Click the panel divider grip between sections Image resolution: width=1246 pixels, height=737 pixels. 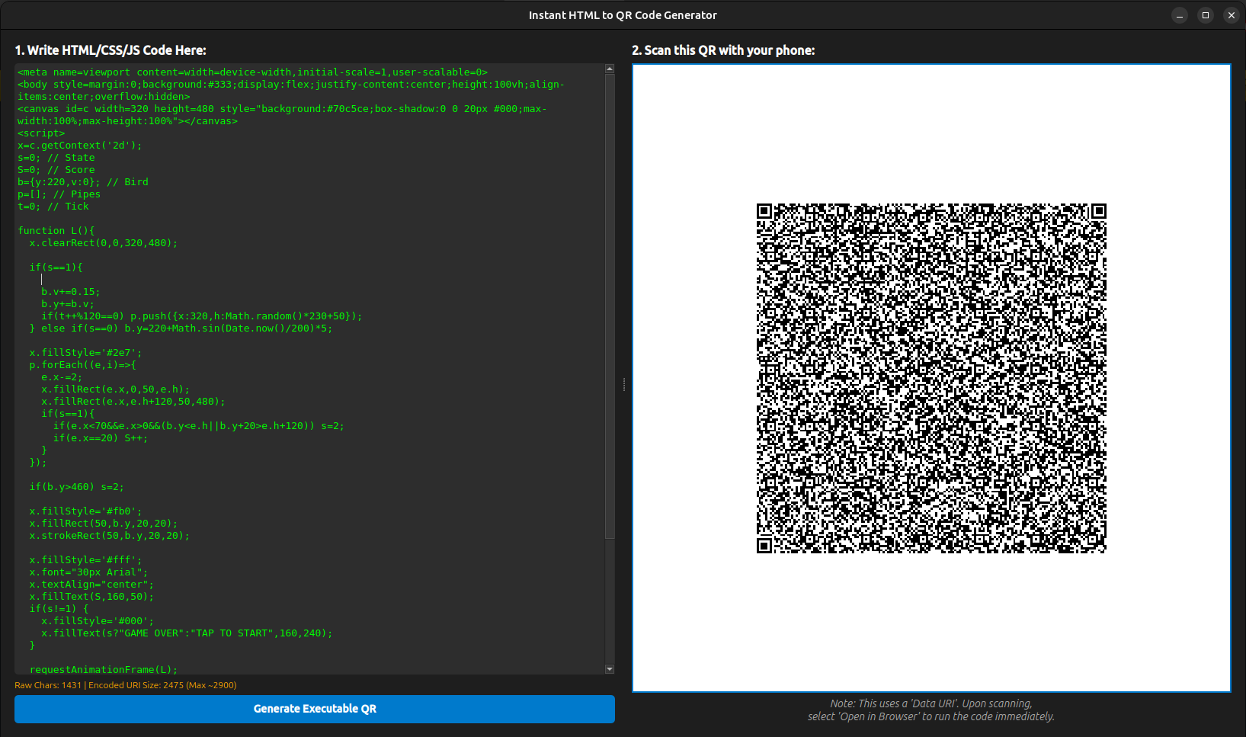point(623,386)
